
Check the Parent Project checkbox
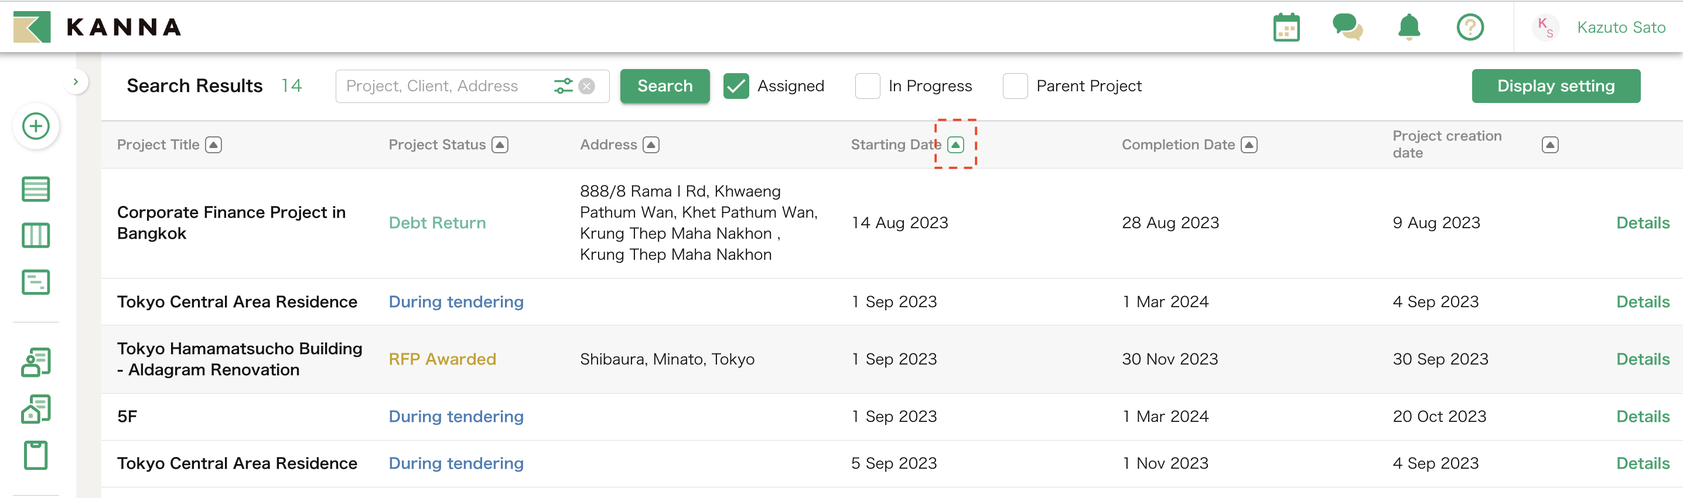pos(1015,86)
